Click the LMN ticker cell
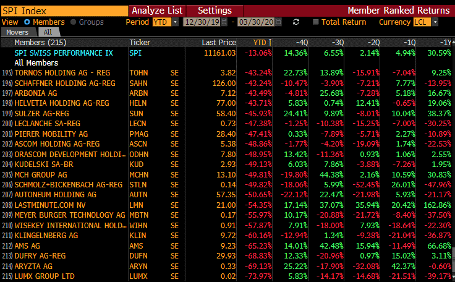The height and width of the screenshot is (282, 455). tap(137, 205)
